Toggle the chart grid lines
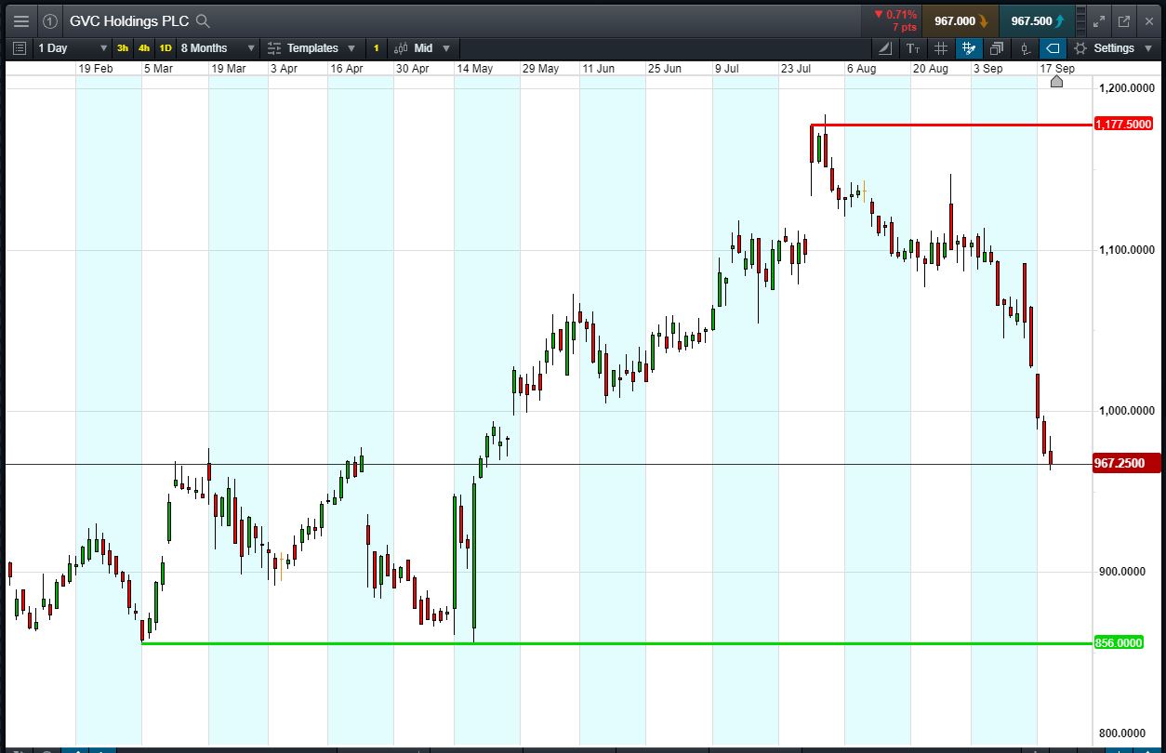The height and width of the screenshot is (753, 1166). 940,48
